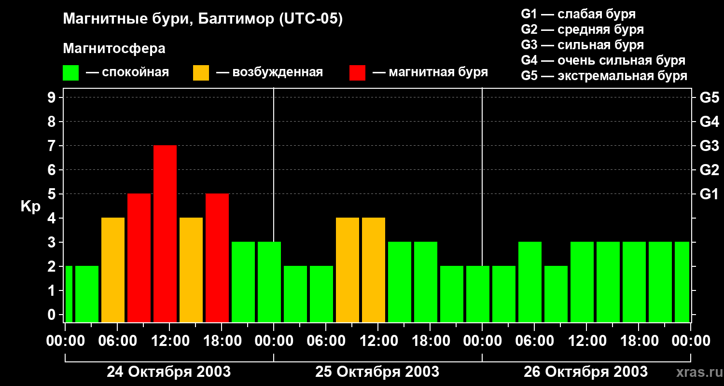This screenshot has height=386, width=724.
Task: Click the red Kp 5 bar over 18:00, 24 October
Action: pyautogui.click(x=217, y=258)
